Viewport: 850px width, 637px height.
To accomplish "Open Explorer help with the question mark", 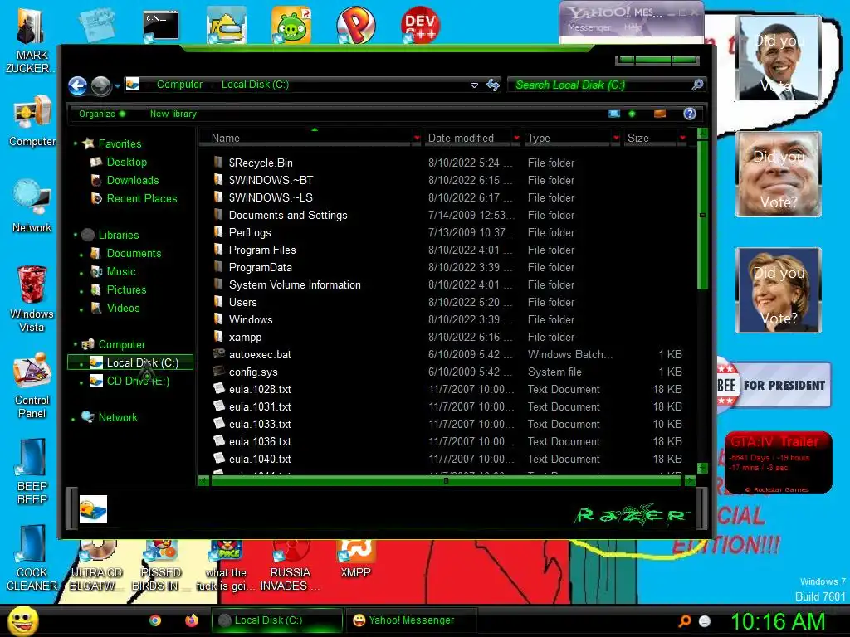I will point(690,114).
